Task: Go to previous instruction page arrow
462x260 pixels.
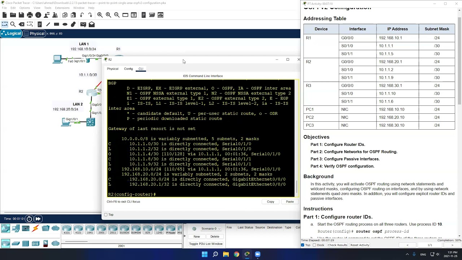Action: point(407,245)
